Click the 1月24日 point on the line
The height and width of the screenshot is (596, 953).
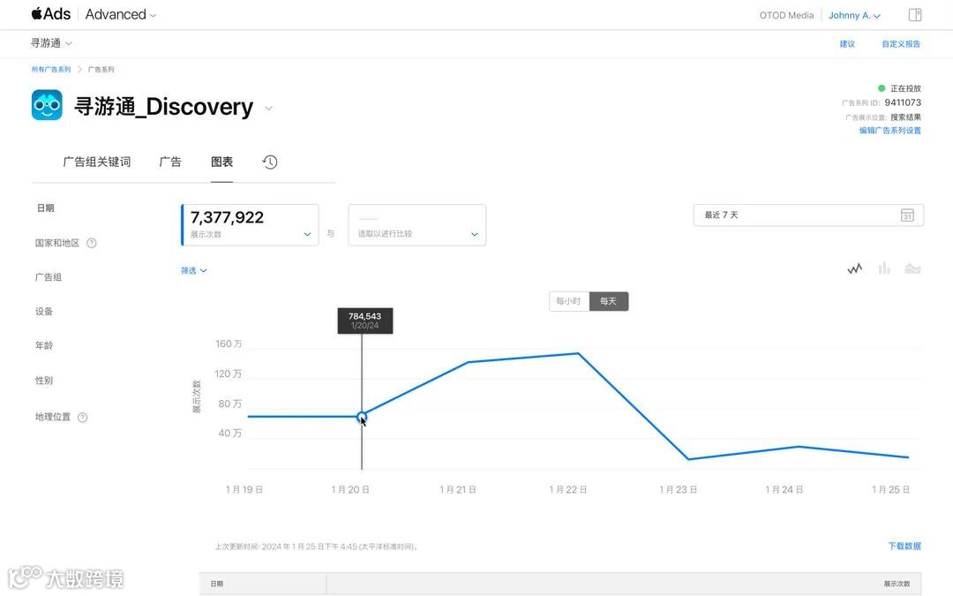tap(798, 447)
